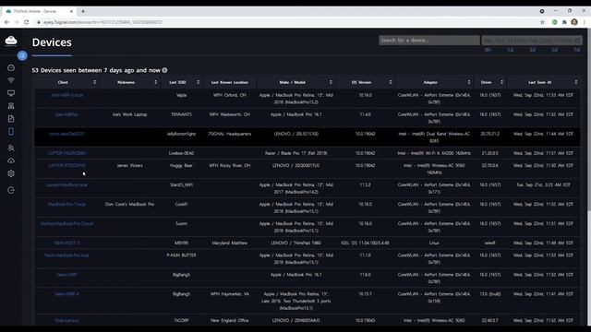Open the reports document icon in sidebar
Viewport: 591px width, 332px height.
coord(11,119)
